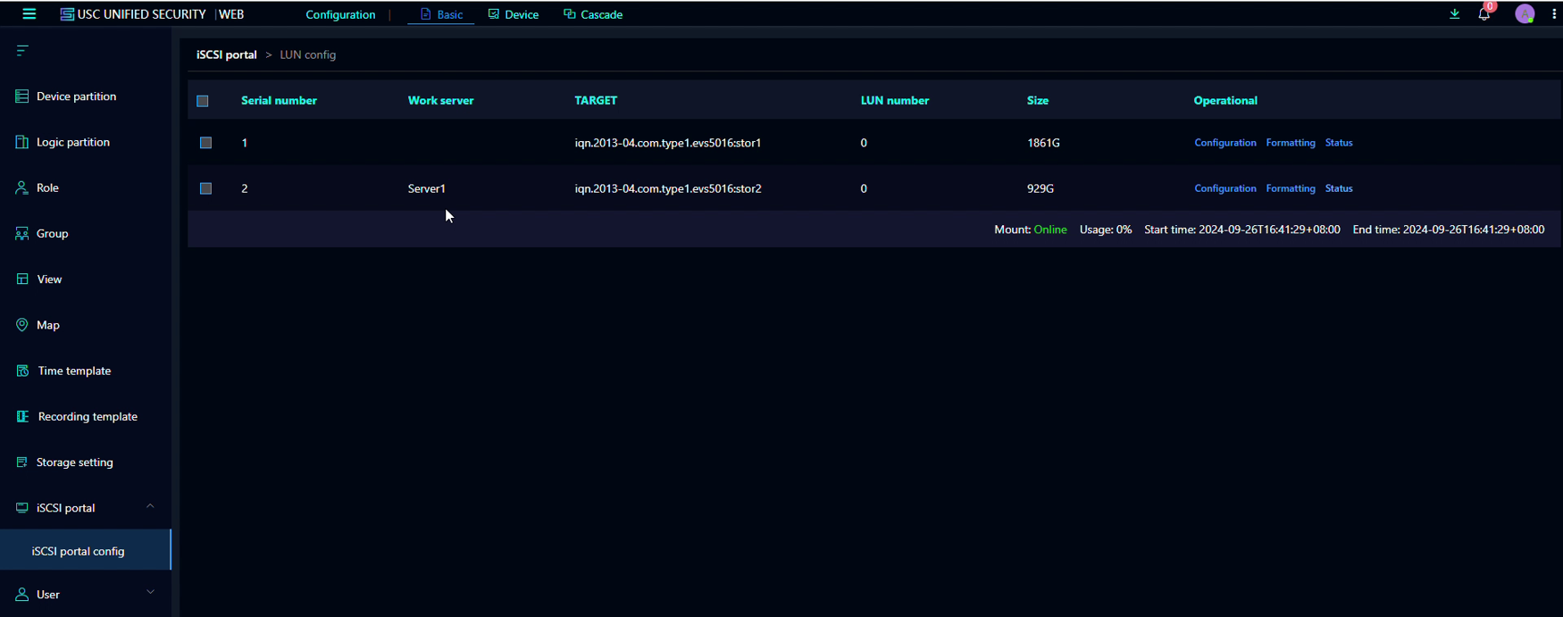Viewport: 1563px width, 617px height.
Task: Go back via iSCSI portal breadcrumb
Action: point(226,54)
